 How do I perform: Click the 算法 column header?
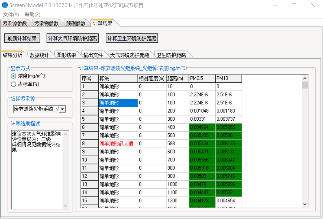[x=118, y=78]
